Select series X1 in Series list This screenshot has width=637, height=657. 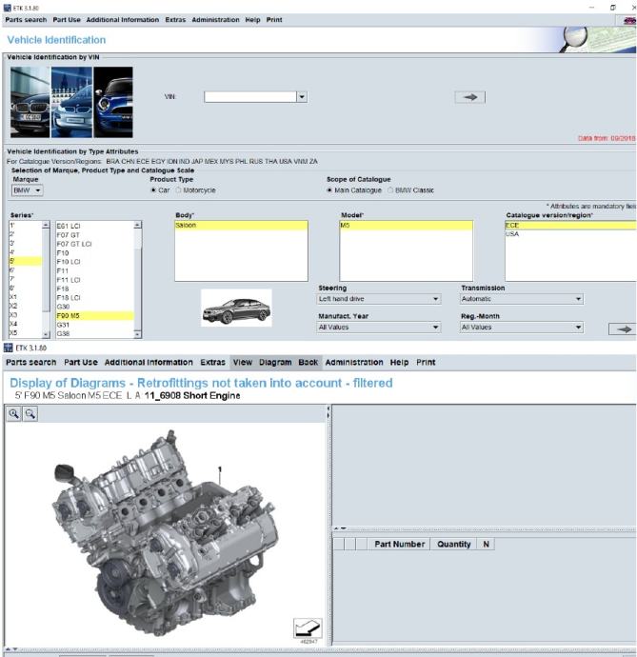tap(25, 297)
